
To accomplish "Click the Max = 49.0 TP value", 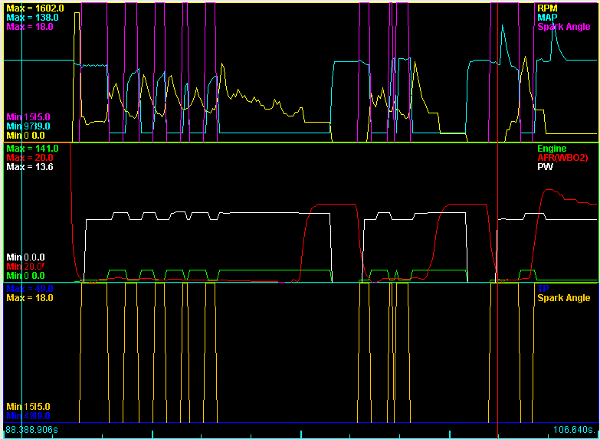I will (30, 288).
